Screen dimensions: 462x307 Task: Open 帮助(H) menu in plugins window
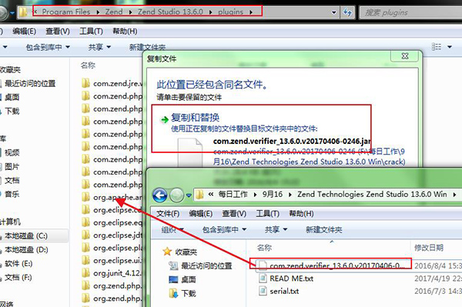(x=125, y=32)
